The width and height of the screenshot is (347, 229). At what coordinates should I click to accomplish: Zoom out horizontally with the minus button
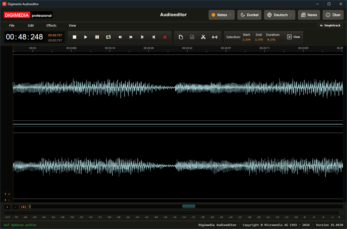point(15,207)
